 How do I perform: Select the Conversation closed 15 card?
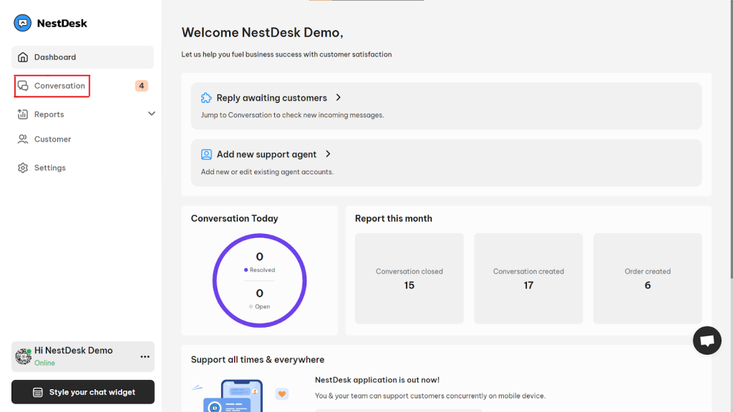[x=409, y=278]
